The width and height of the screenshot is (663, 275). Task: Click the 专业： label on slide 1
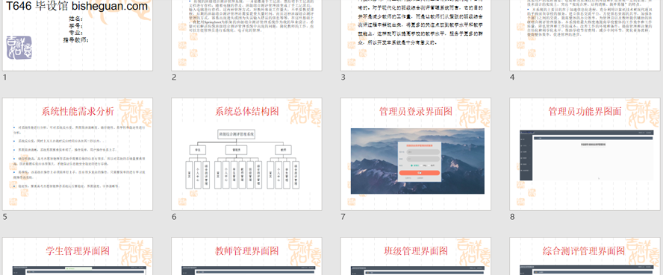76,33
